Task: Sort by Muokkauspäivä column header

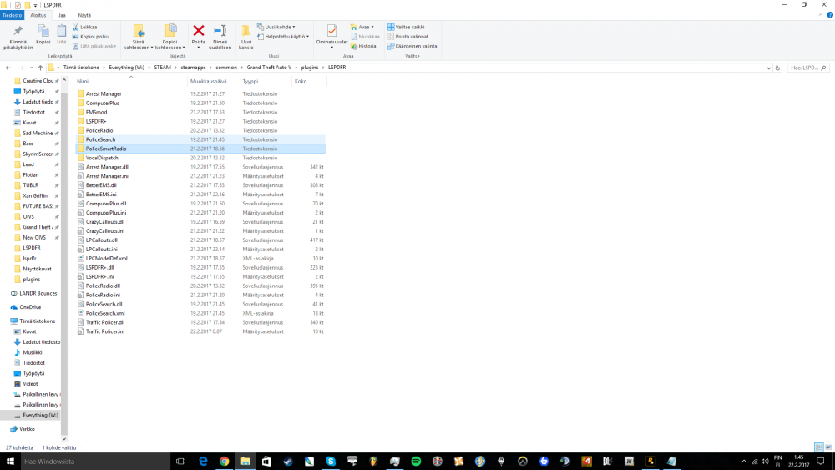Action: (x=208, y=82)
